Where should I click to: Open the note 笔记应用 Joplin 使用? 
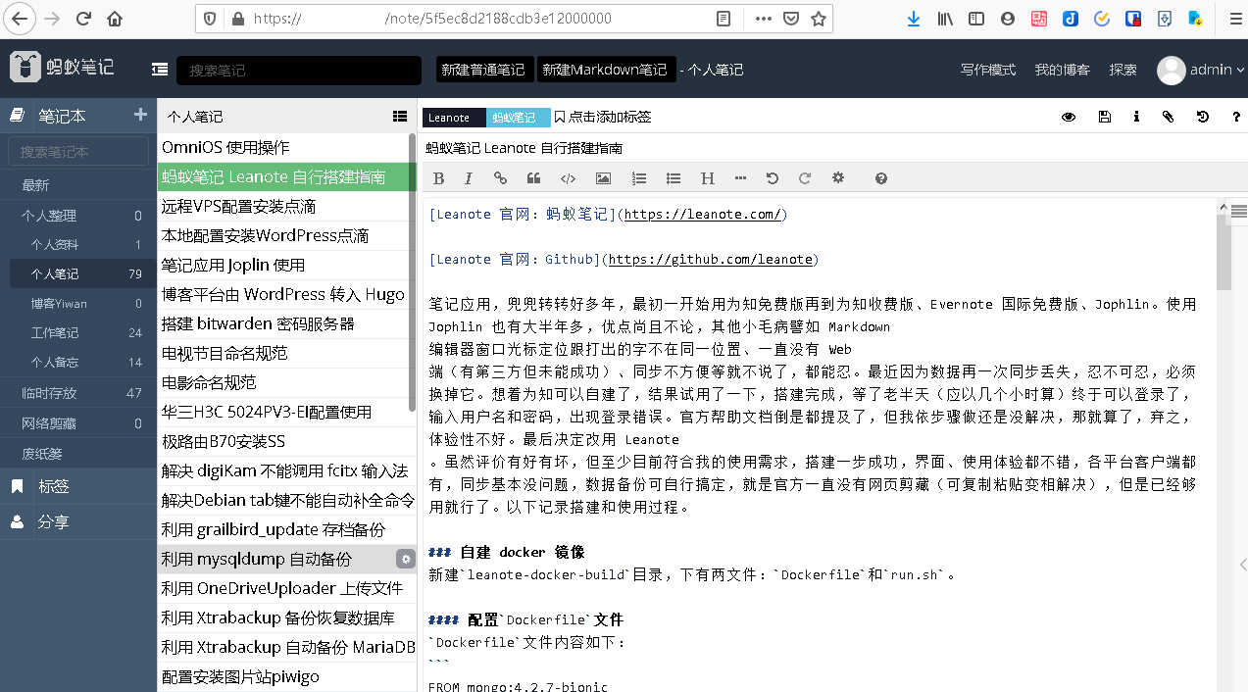(286, 266)
